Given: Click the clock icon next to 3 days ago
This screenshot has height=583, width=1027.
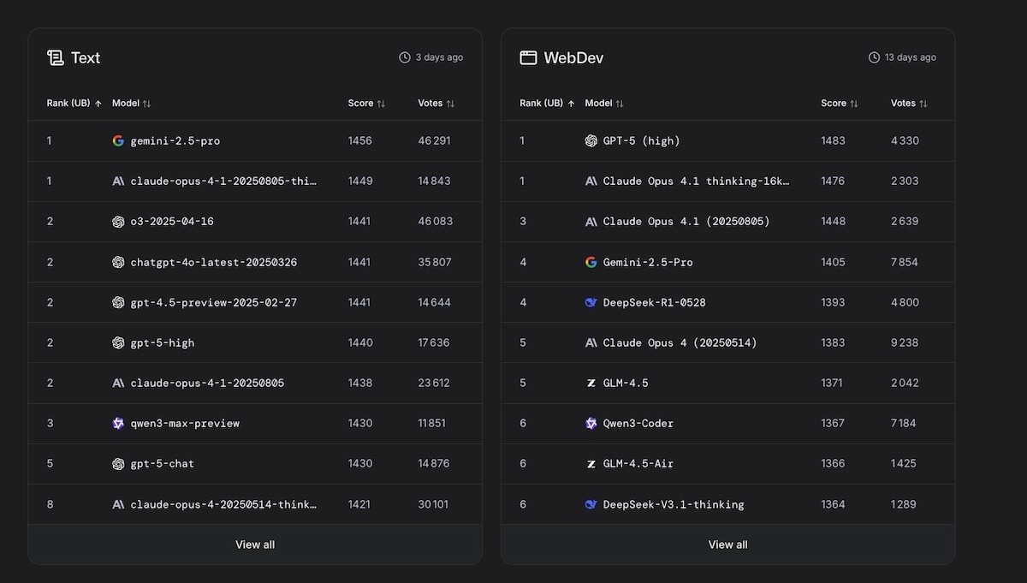Looking at the screenshot, I should pos(405,57).
